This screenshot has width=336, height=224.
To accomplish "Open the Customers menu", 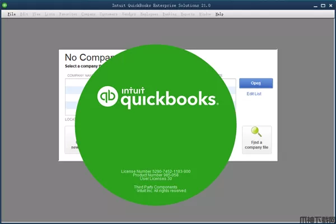I will (x=109, y=14).
